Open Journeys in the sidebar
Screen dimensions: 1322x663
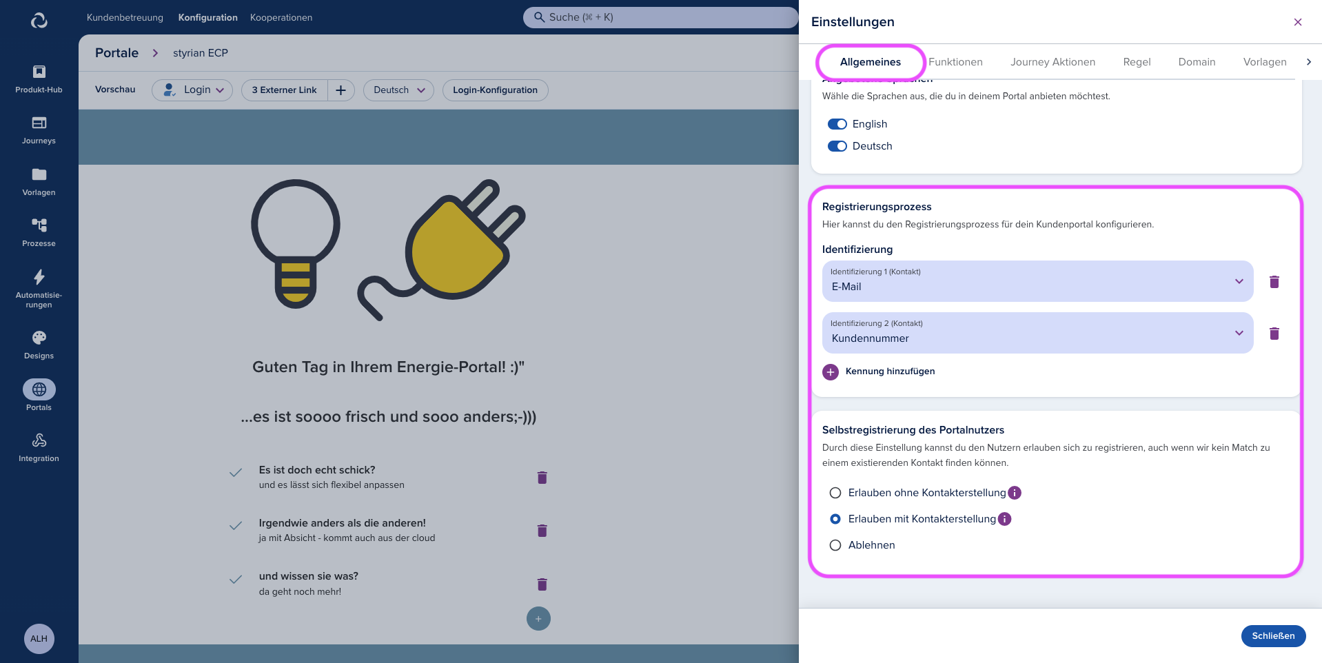click(x=39, y=130)
